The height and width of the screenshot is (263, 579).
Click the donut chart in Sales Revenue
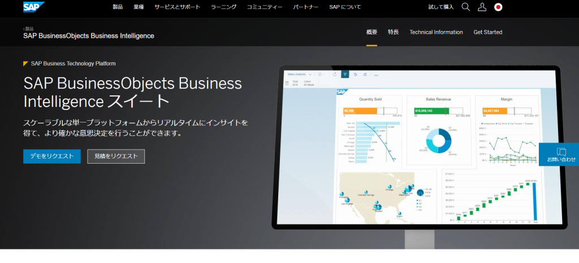439,141
